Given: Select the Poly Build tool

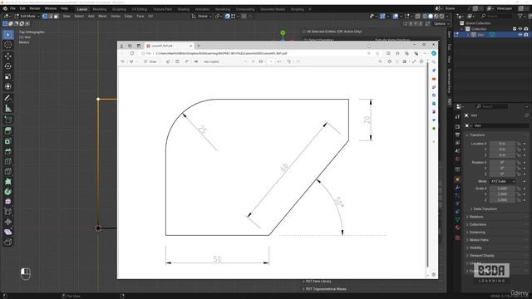Looking at the screenshot, I should pyautogui.click(x=7, y=182).
